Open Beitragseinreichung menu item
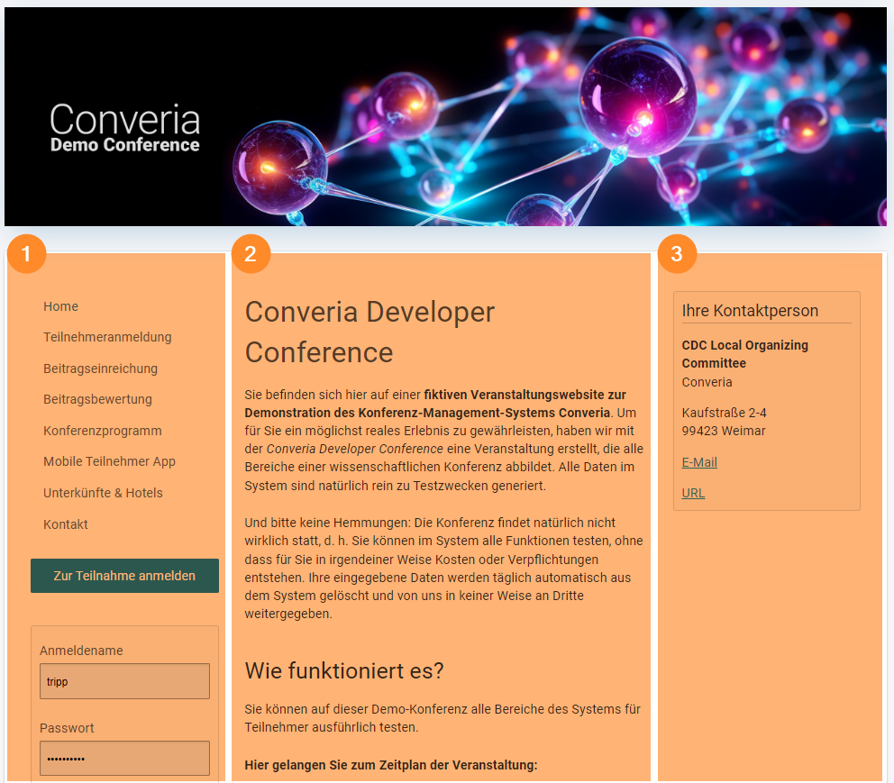 click(100, 369)
